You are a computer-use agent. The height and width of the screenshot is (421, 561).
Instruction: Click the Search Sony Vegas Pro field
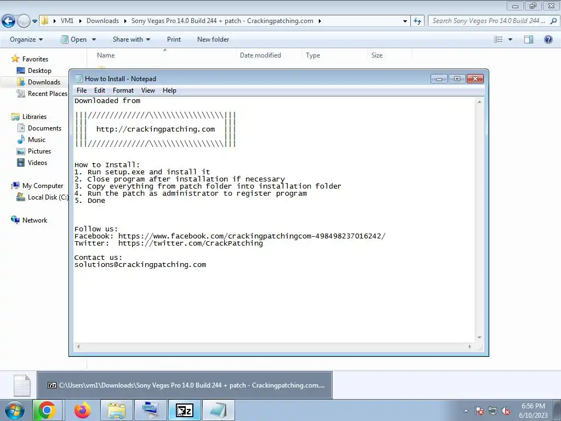coord(489,21)
